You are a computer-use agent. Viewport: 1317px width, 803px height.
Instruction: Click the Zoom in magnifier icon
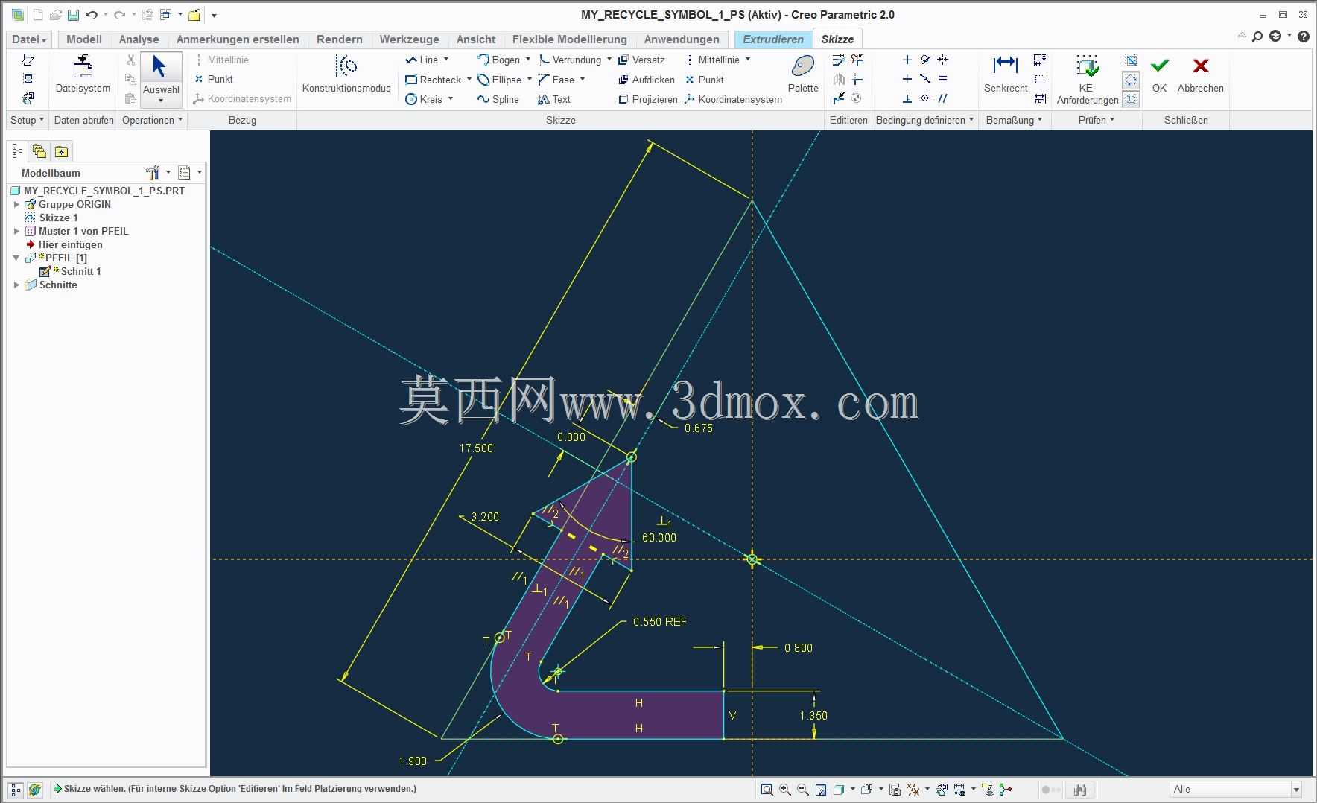click(x=785, y=790)
